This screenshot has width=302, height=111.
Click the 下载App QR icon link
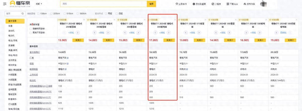click(x=232, y=4)
